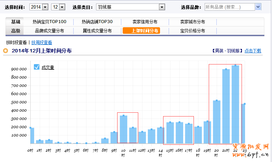Screen dimensions: 272x162
Task: Toggle the 成交量 checkbox in legend
Action: pos(37,67)
